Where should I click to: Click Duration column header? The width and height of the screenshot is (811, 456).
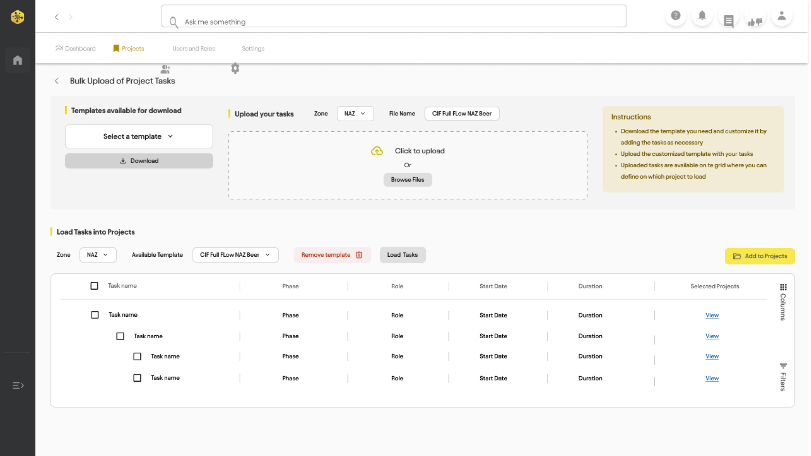(590, 286)
